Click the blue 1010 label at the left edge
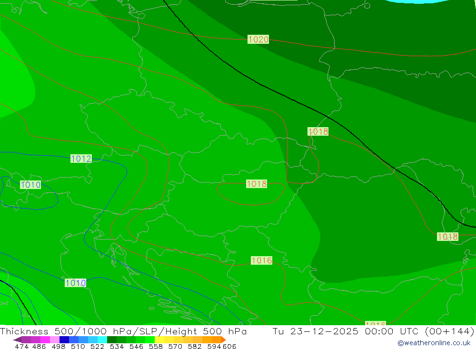 pos(30,185)
